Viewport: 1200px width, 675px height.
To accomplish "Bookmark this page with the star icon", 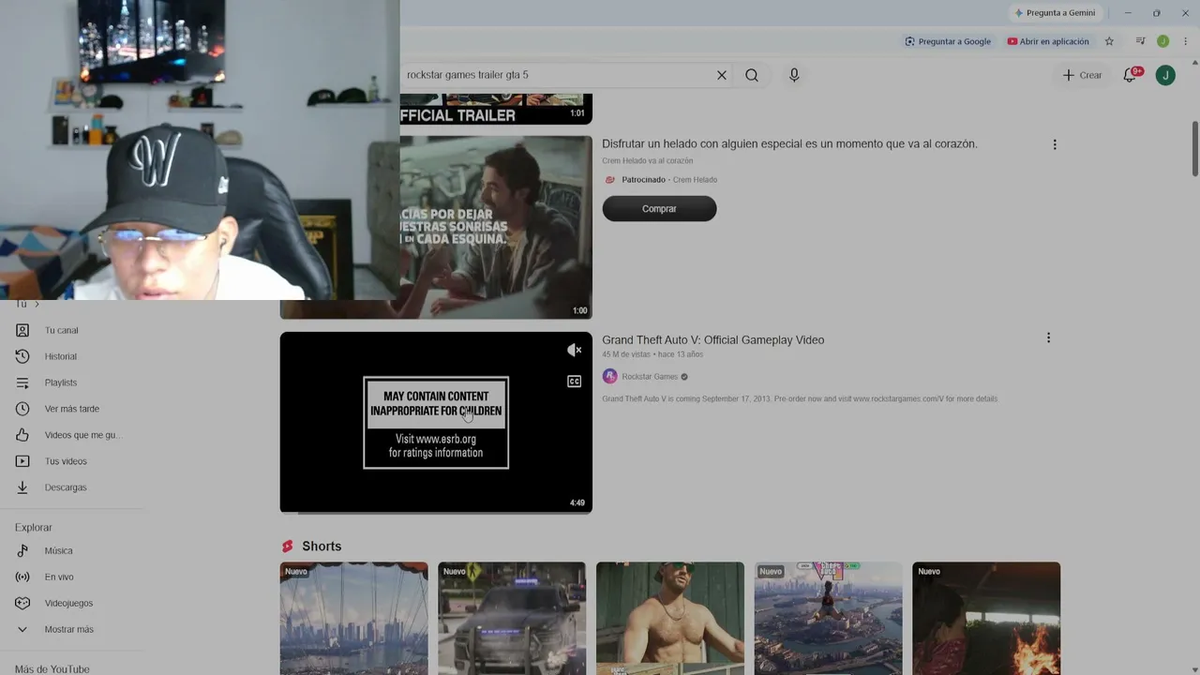I will [1109, 41].
